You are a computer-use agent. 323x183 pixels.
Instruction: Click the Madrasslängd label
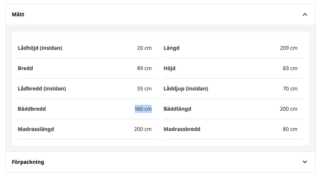point(36,129)
